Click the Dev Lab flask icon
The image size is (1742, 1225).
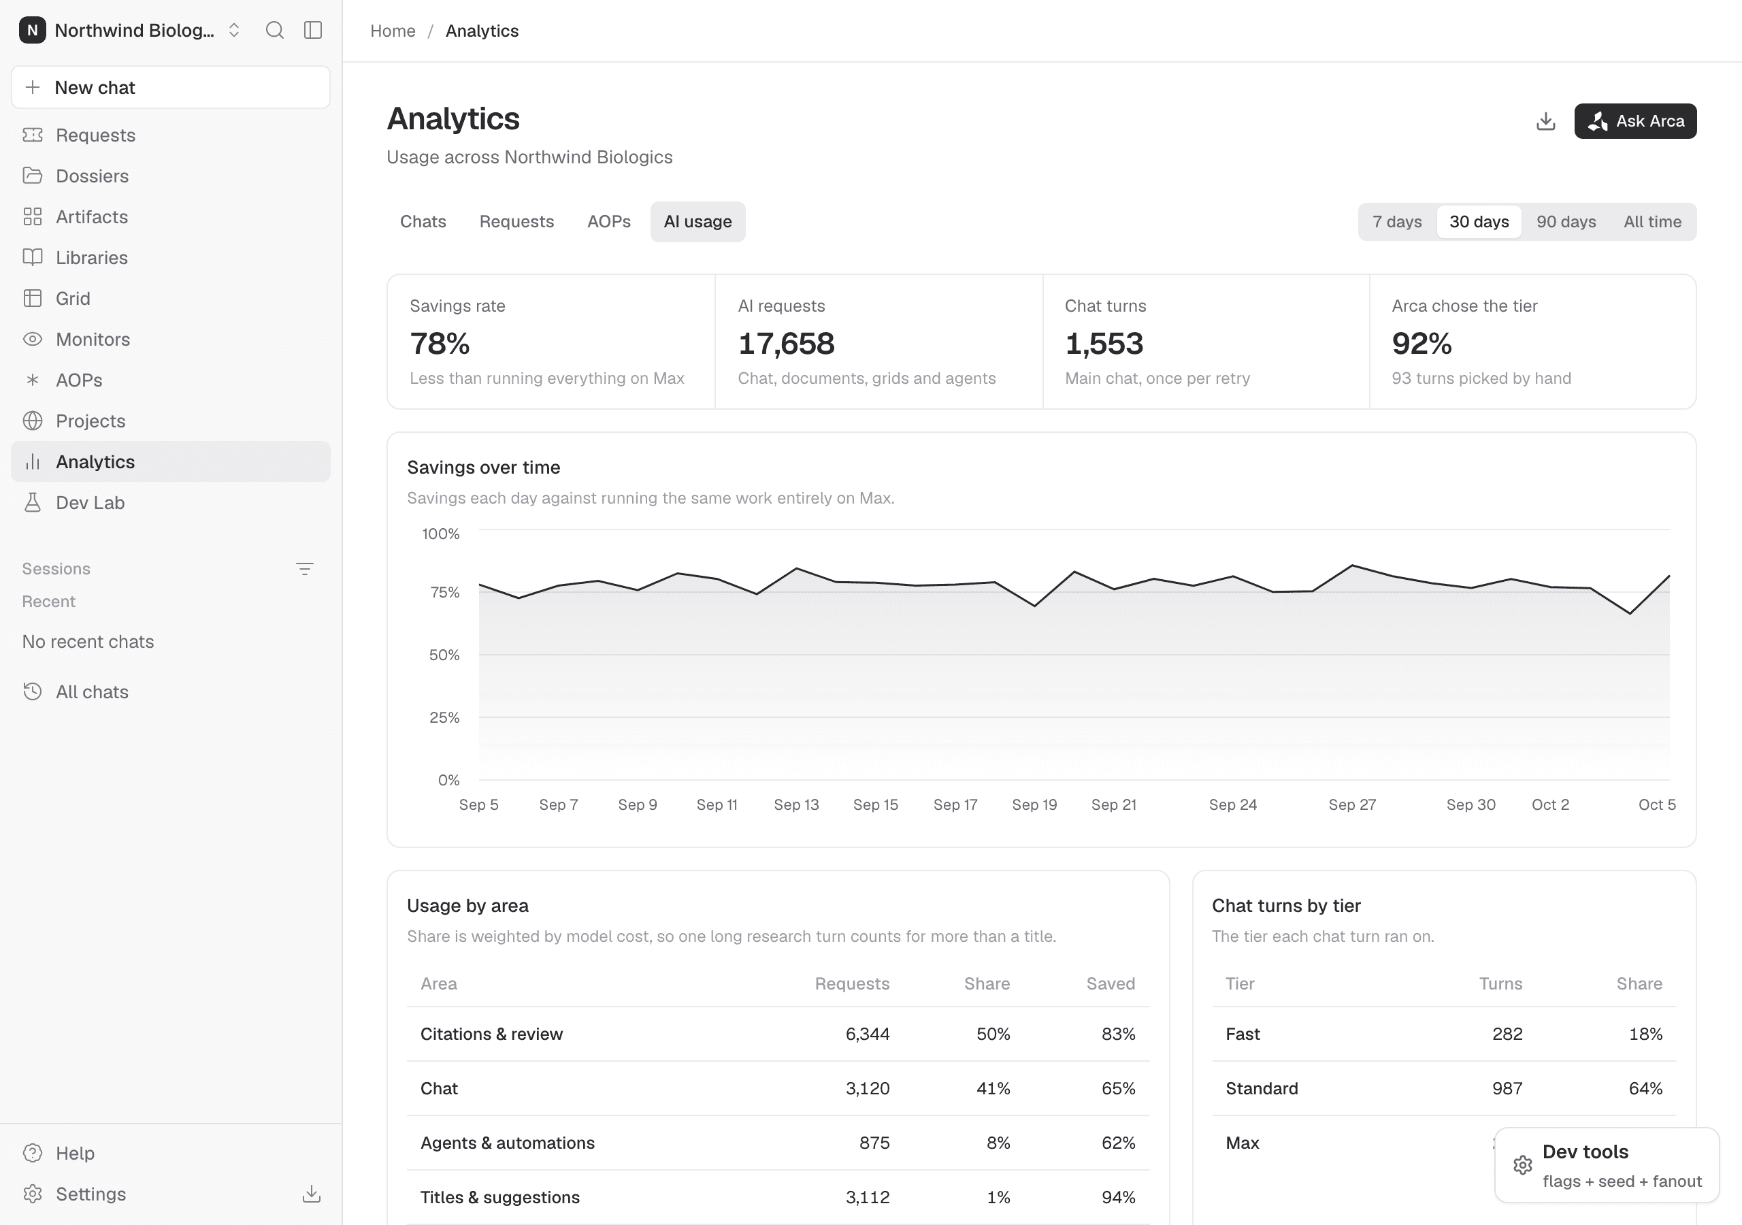tap(33, 502)
